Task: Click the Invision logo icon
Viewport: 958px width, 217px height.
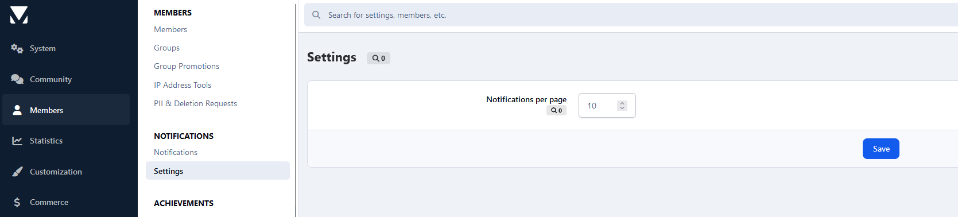Action: [19, 15]
